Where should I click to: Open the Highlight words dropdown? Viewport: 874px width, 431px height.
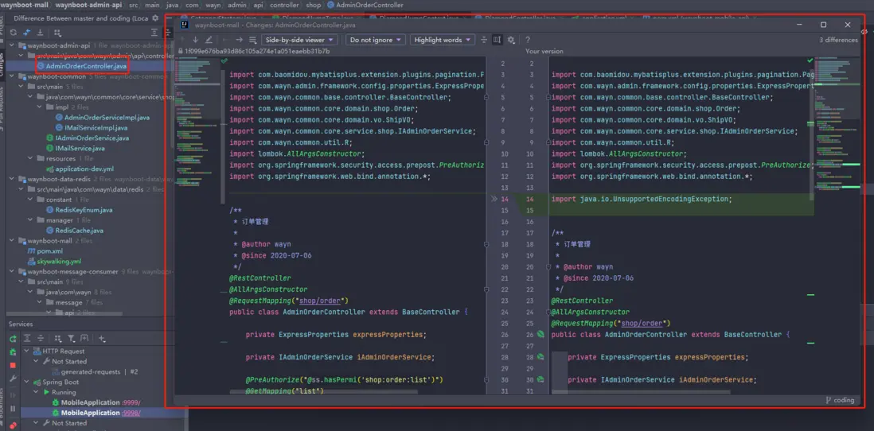point(442,40)
